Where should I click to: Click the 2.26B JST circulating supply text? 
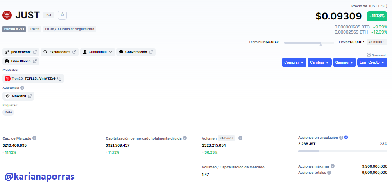[306, 144]
